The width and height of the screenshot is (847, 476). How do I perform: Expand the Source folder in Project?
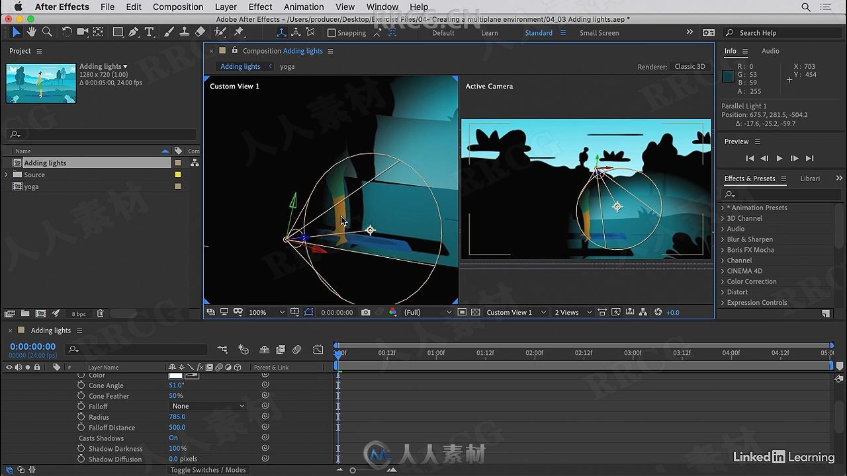7,175
